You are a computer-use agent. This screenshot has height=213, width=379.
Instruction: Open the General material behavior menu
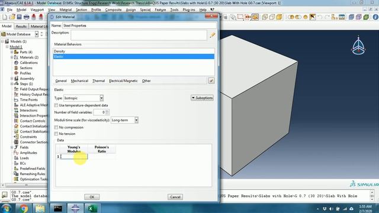61,81
